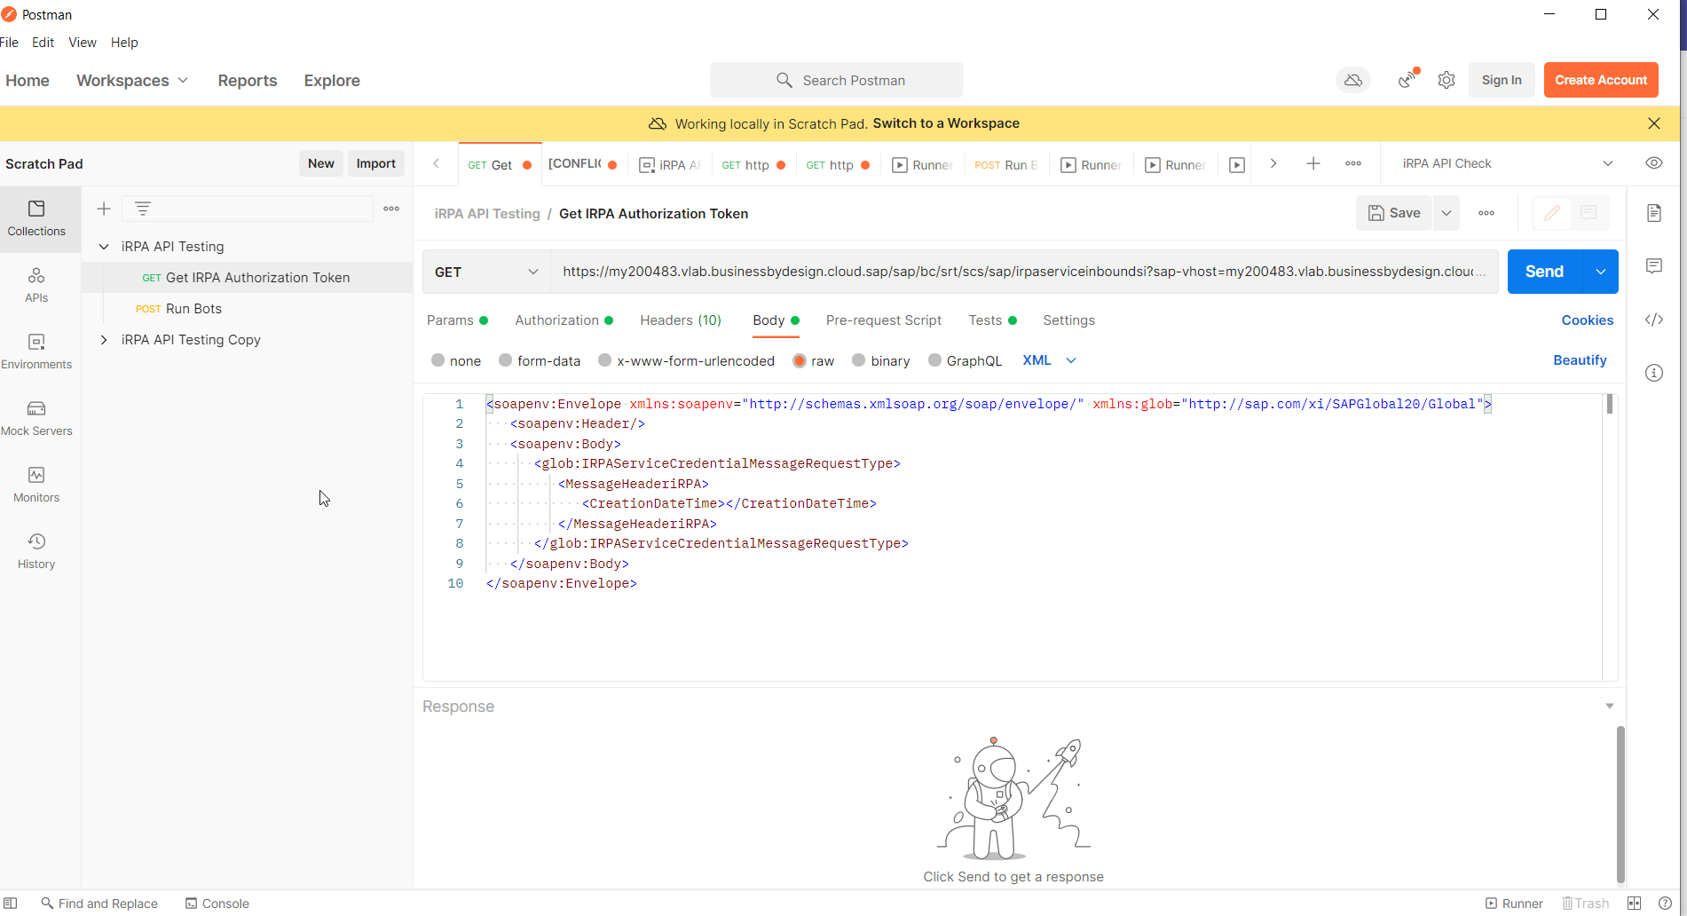This screenshot has height=916, width=1687.
Task: Switch to the Pre-request Script tab
Action: tap(884, 320)
